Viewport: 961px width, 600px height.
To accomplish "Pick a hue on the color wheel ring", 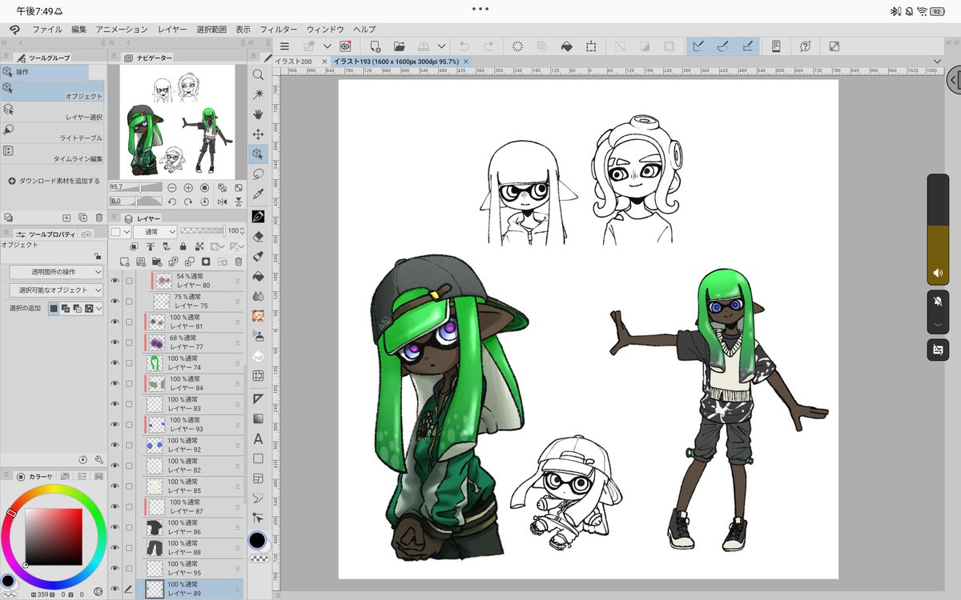I will 53,490.
